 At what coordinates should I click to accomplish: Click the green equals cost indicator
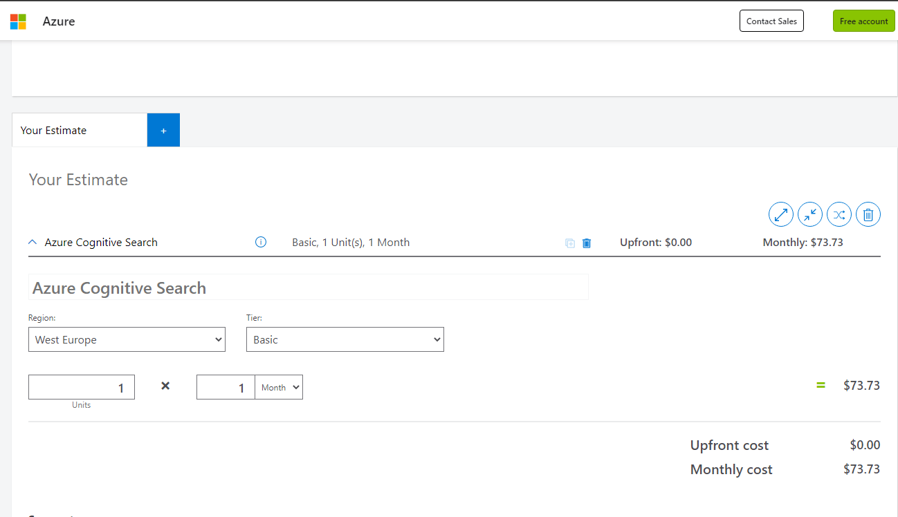click(821, 385)
